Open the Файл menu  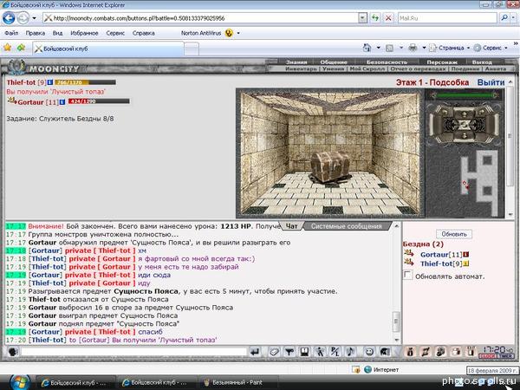11,33
